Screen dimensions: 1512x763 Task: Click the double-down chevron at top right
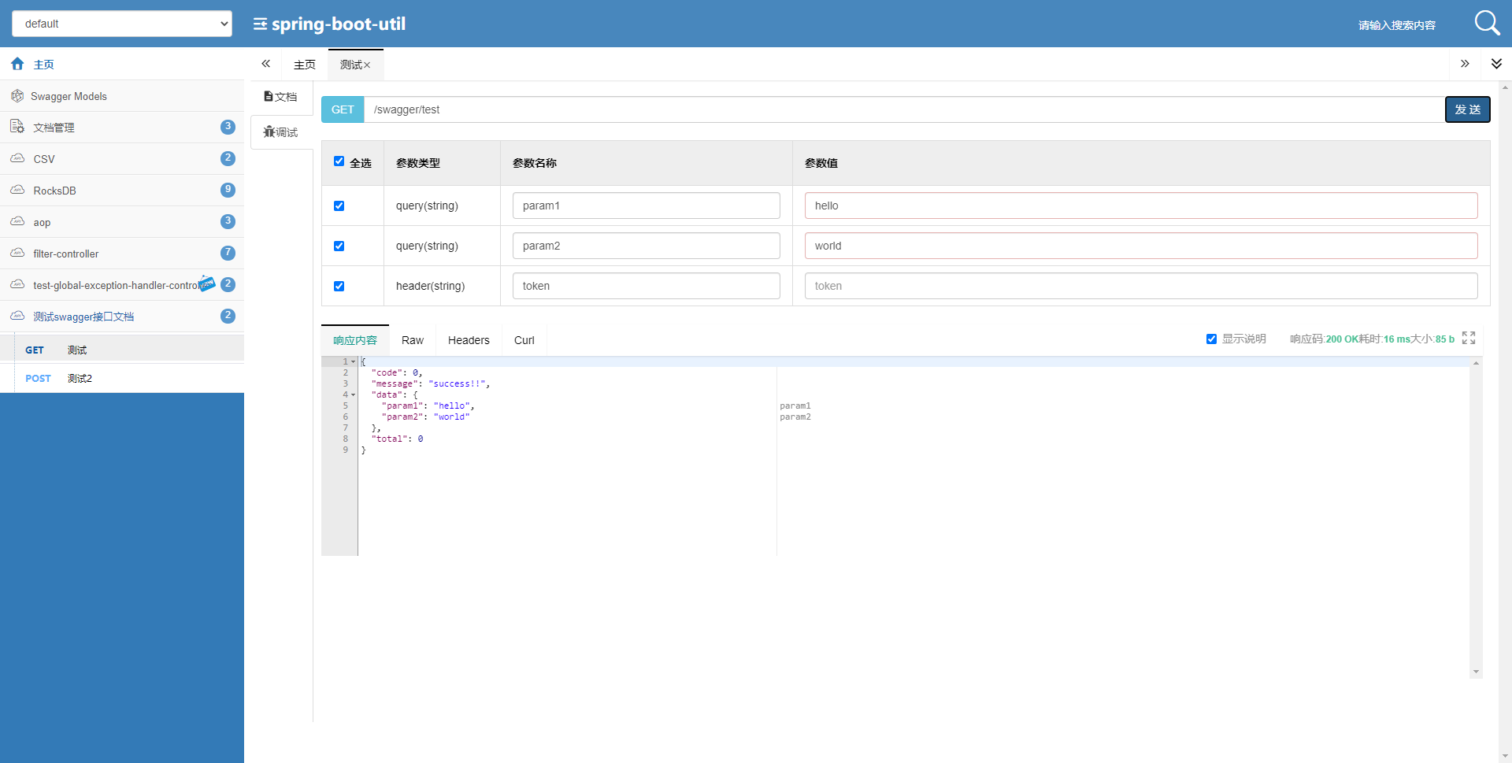pos(1497,63)
